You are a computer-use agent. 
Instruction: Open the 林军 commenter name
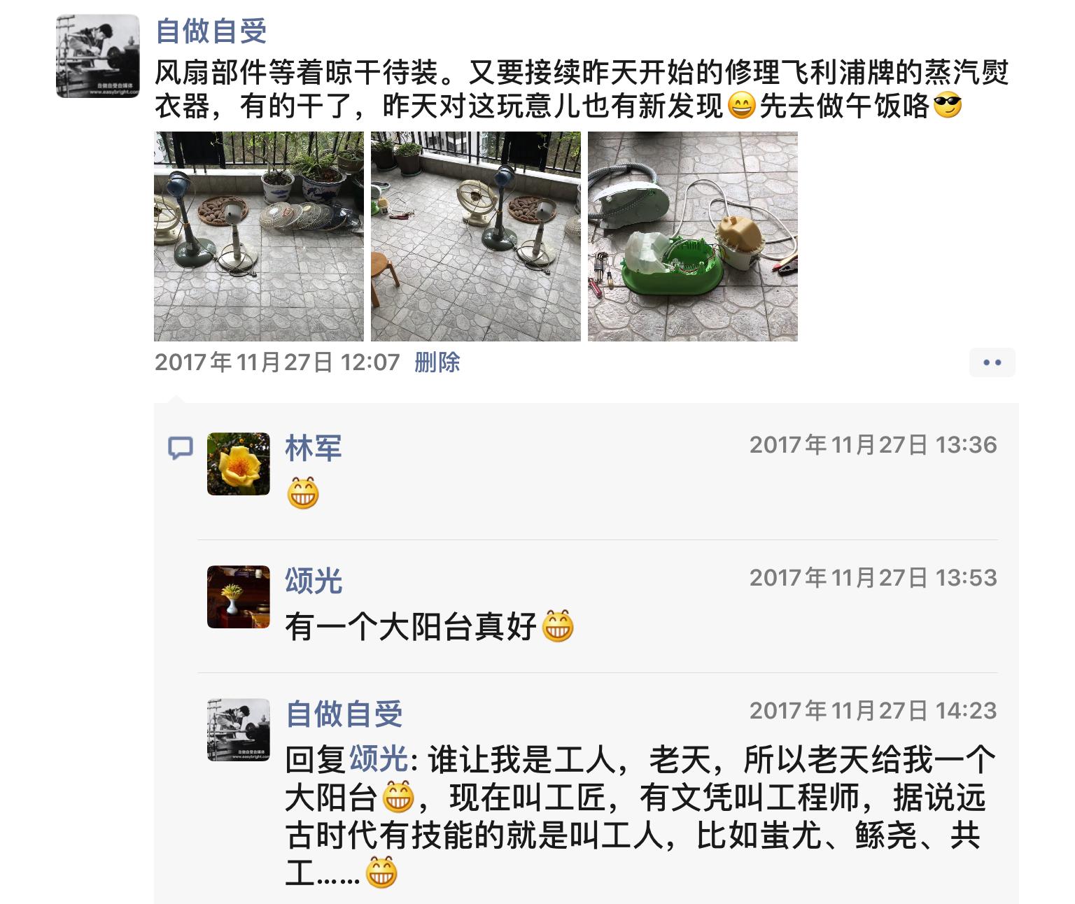point(314,448)
